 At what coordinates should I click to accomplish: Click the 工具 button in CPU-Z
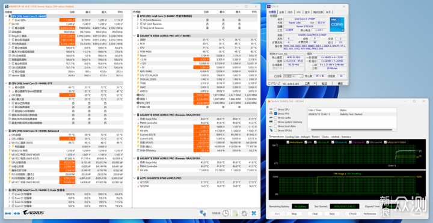point(307,84)
